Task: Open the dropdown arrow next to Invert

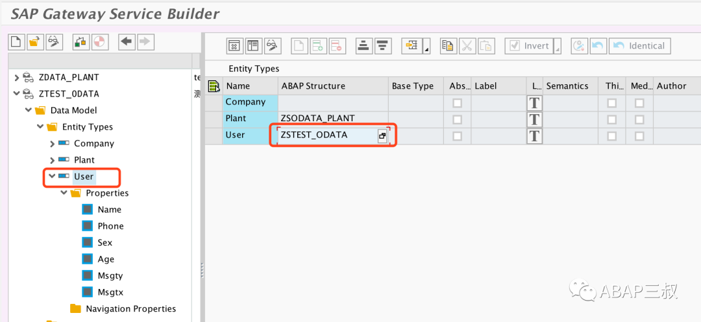Action: (x=557, y=47)
